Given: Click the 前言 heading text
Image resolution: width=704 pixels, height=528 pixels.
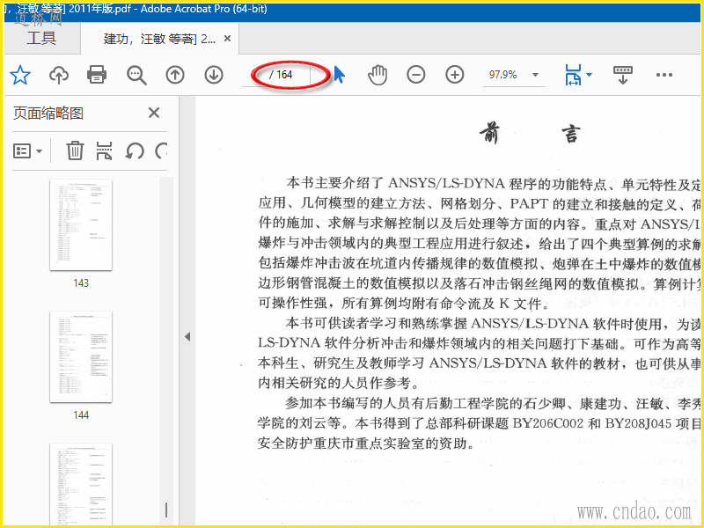Looking at the screenshot, I should (531, 134).
